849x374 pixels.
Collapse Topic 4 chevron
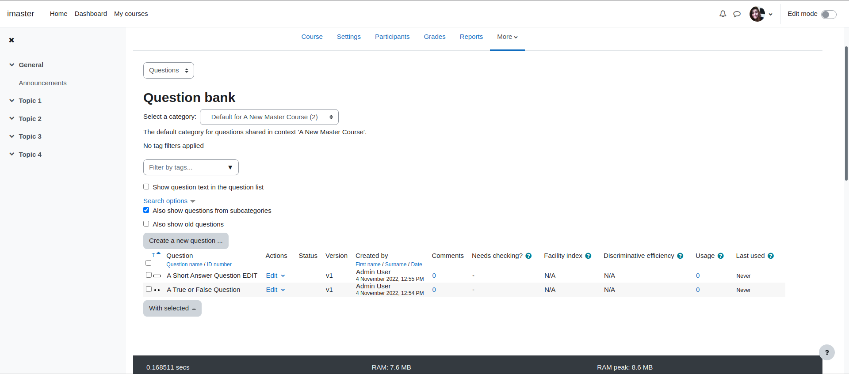12,155
